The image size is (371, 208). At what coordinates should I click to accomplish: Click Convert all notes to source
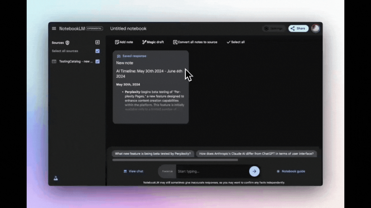(195, 42)
